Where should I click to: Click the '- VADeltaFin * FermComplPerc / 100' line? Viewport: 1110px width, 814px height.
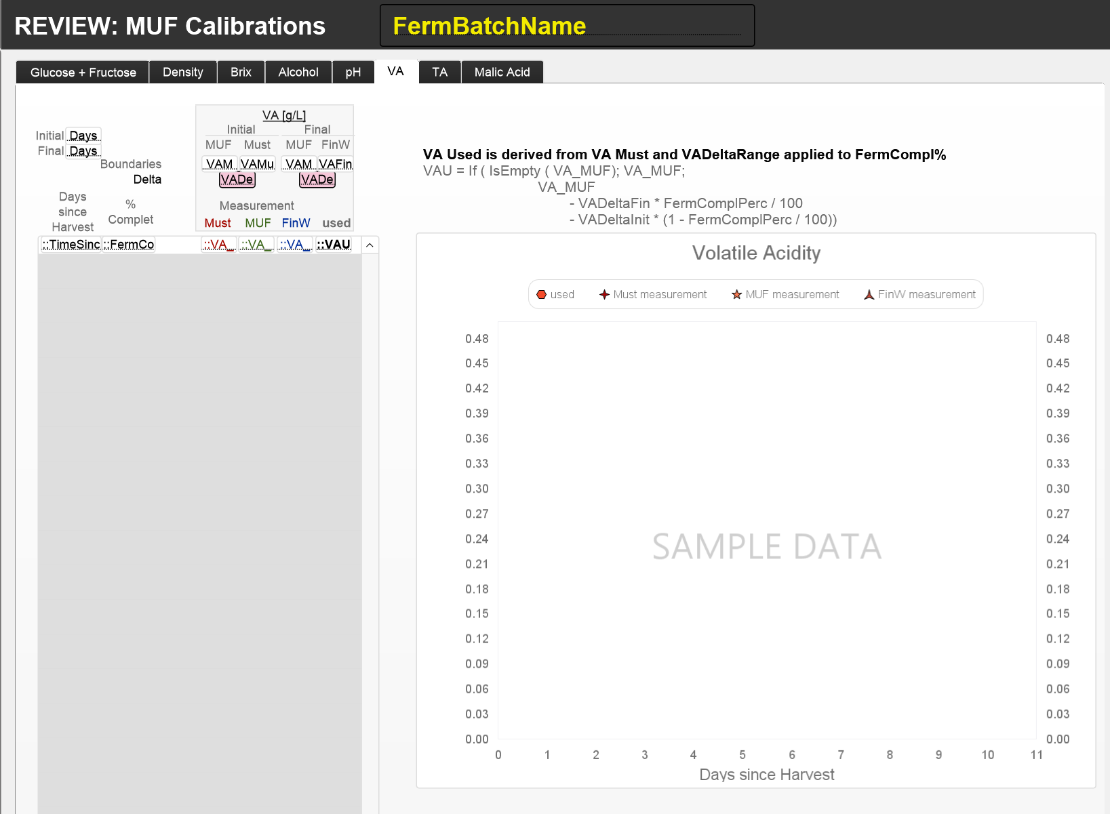pyautogui.click(x=686, y=203)
